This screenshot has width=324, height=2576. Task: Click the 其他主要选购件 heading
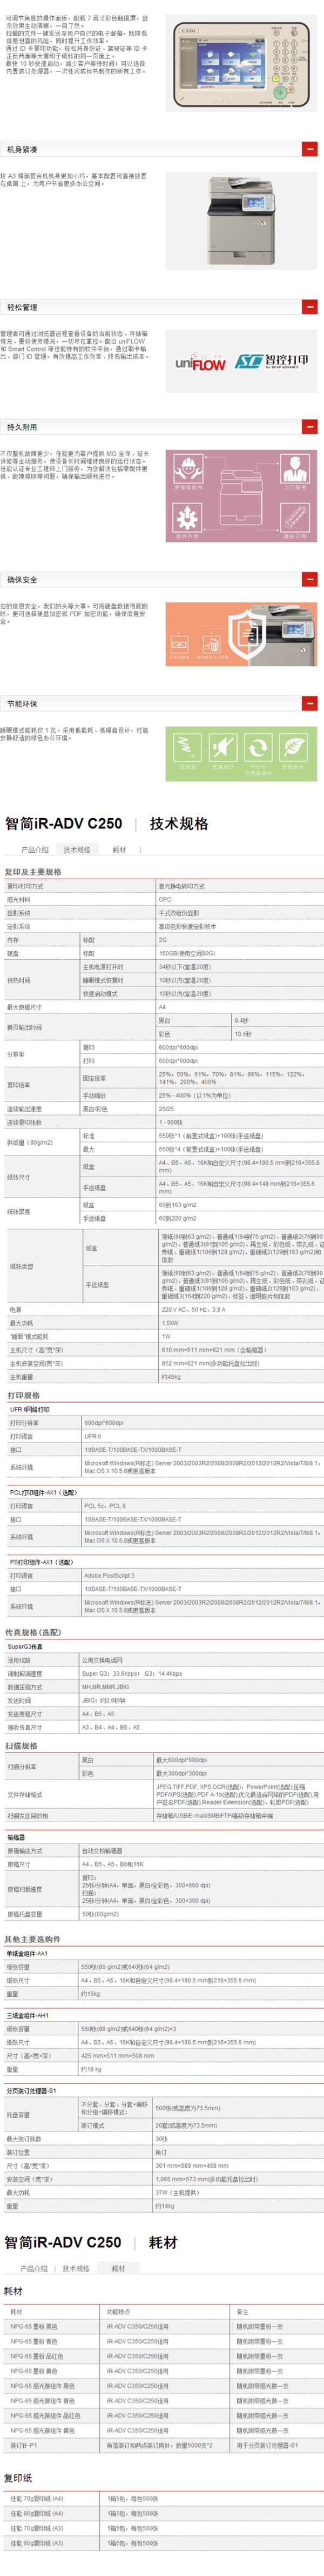coord(32,1939)
